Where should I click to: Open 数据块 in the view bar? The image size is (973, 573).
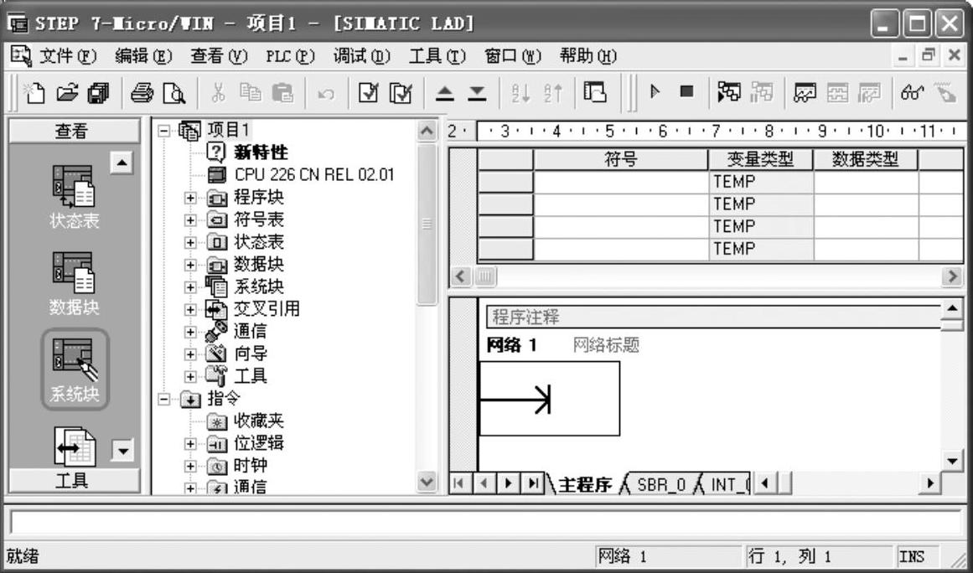75,282
